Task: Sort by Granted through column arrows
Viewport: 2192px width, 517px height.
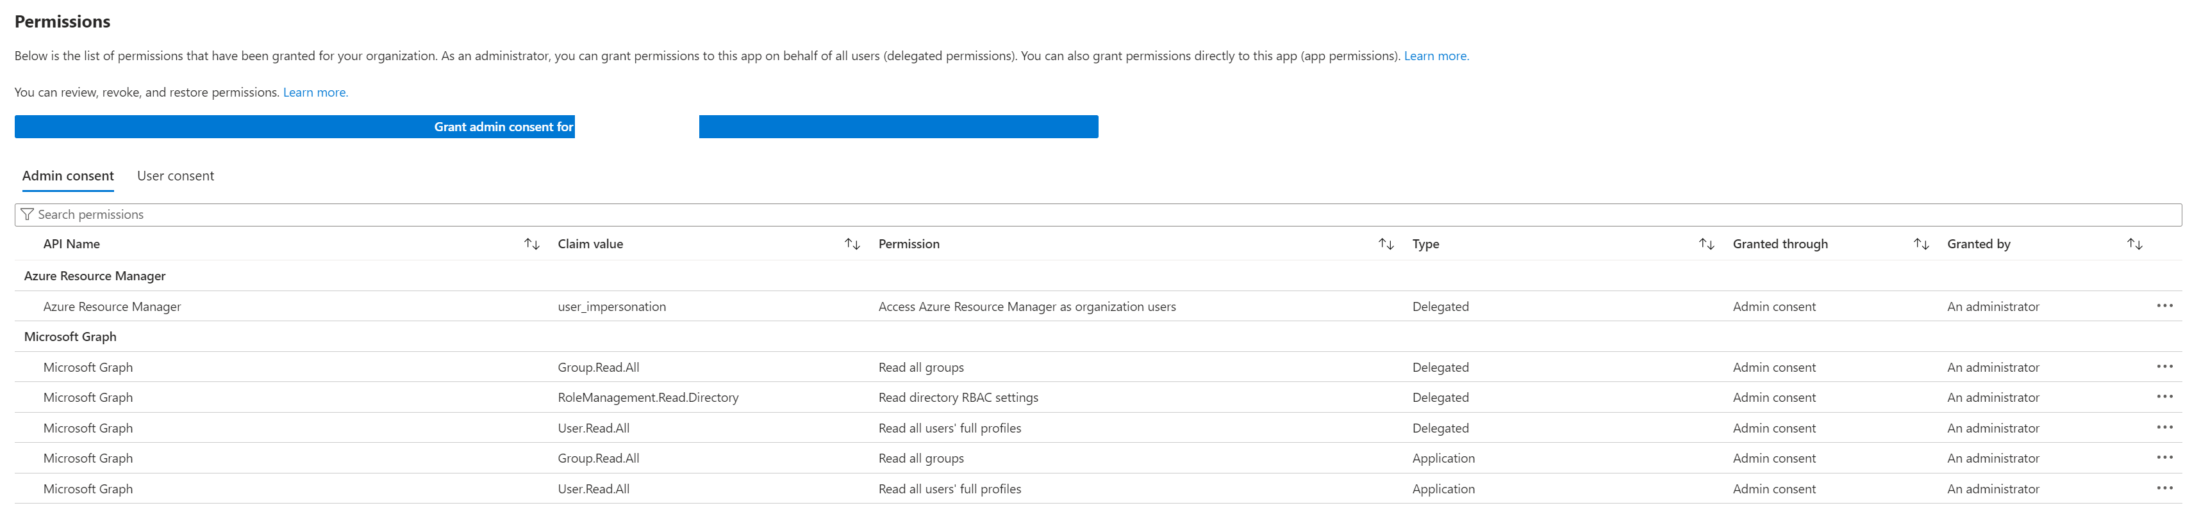Action: click(1920, 244)
